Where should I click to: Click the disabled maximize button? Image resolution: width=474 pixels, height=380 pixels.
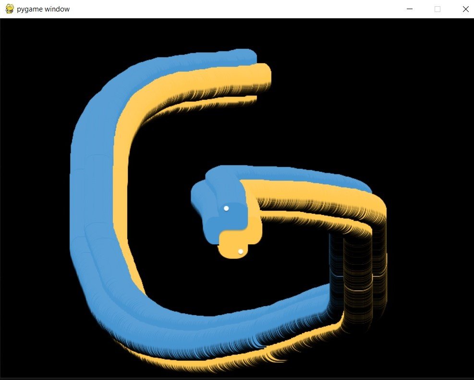[438, 9]
